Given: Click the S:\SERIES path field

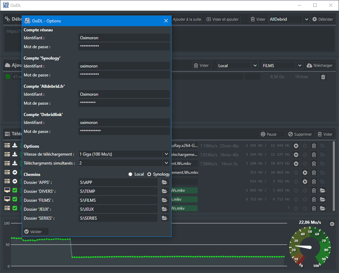Looking at the screenshot, I should [118, 218].
